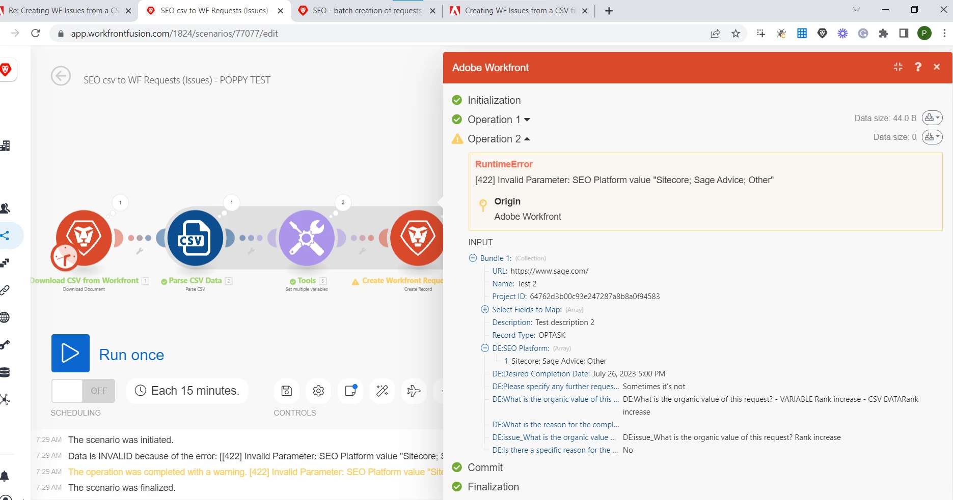Toggle scheduling ON/OFF switch
This screenshot has height=500, width=953.
pyautogui.click(x=83, y=391)
